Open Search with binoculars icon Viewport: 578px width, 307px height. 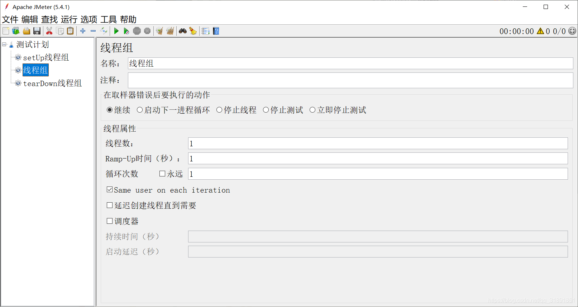(x=183, y=31)
